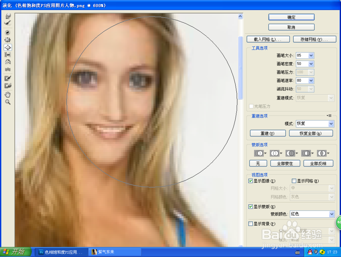Click the 画笔速率 value field showing 80
The image size is (341, 257).
click(x=302, y=81)
